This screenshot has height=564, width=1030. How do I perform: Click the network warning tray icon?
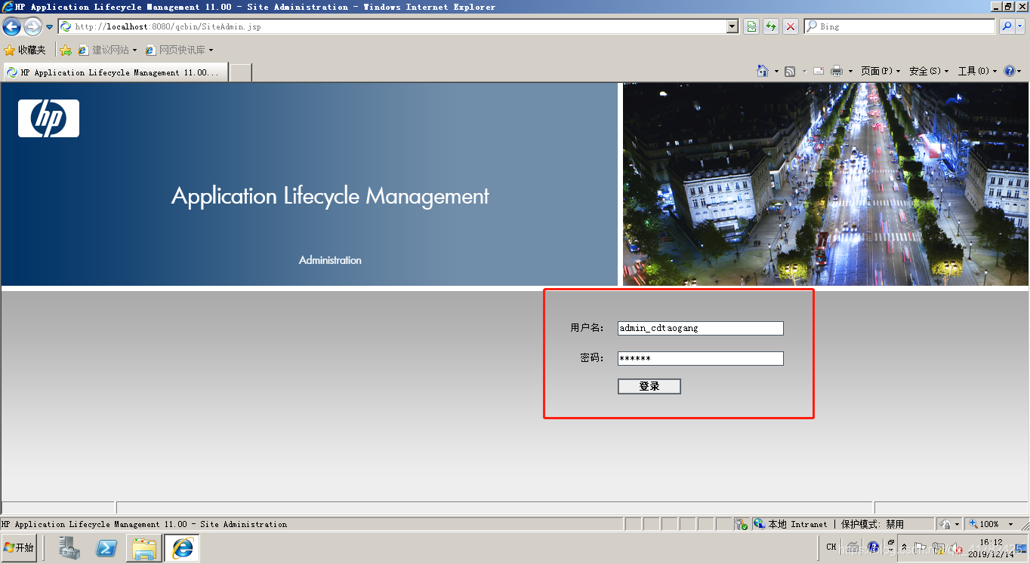pyautogui.click(x=939, y=548)
